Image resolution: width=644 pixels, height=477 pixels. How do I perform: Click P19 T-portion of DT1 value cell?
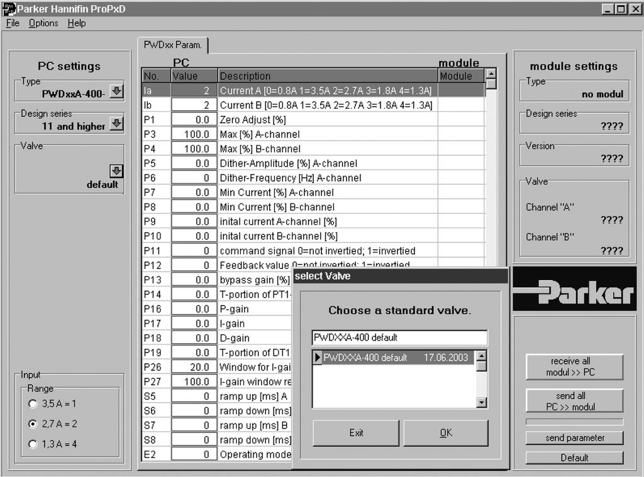pyautogui.click(x=194, y=353)
